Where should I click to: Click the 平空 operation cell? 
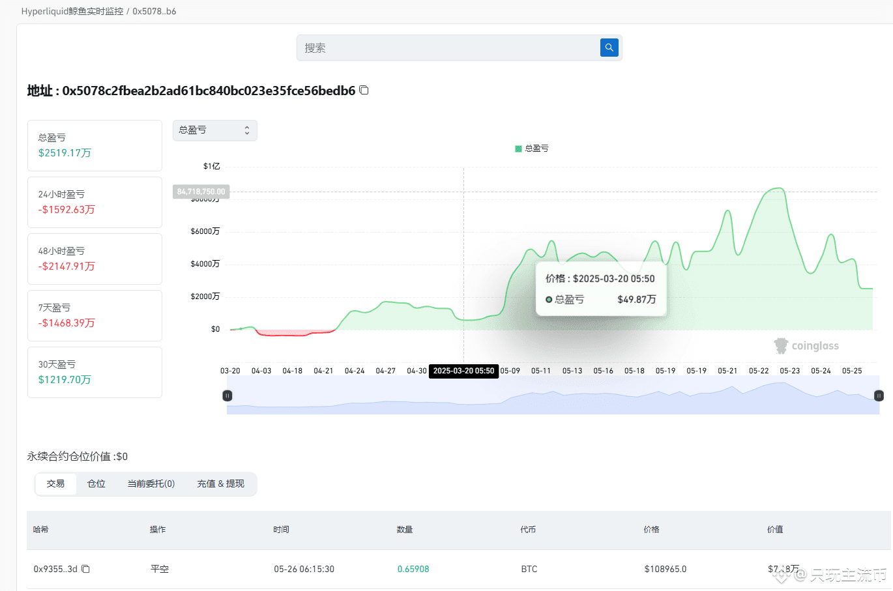160,569
